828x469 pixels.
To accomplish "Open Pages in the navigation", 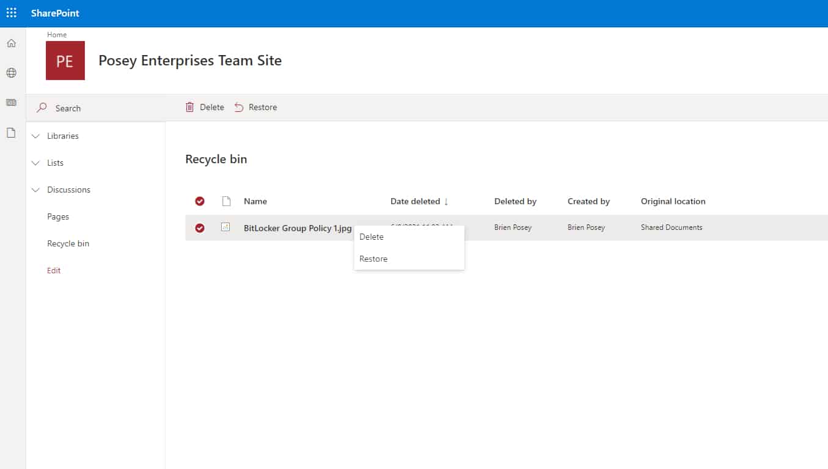I will tap(58, 216).
